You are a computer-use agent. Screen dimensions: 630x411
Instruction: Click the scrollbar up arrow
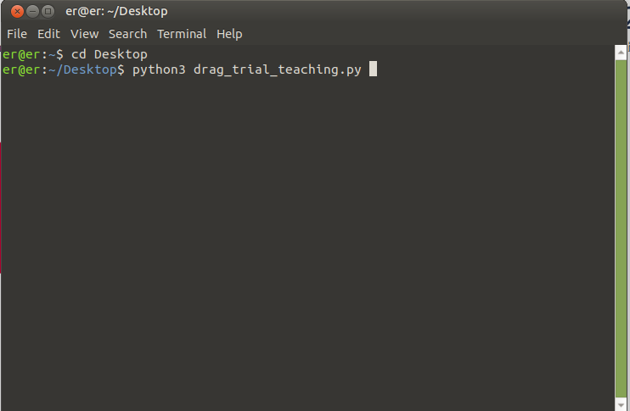pos(621,51)
